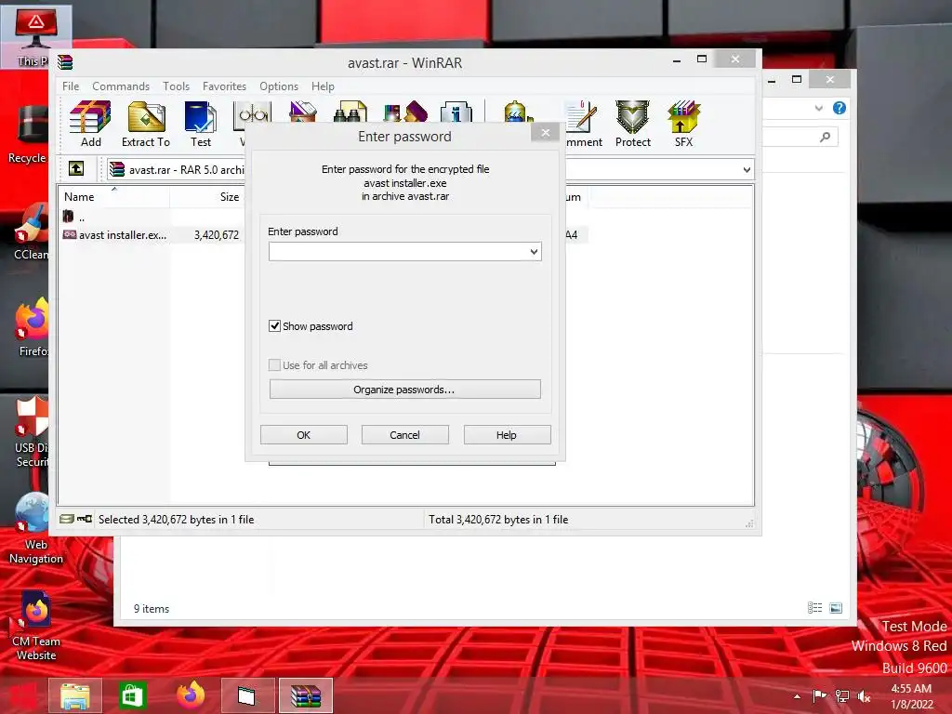Click the volume tray icon
This screenshot has width=952, height=714.
coord(864,696)
